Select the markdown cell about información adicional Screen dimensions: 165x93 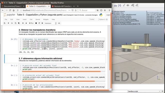pyautogui.click(x=55, y=59)
